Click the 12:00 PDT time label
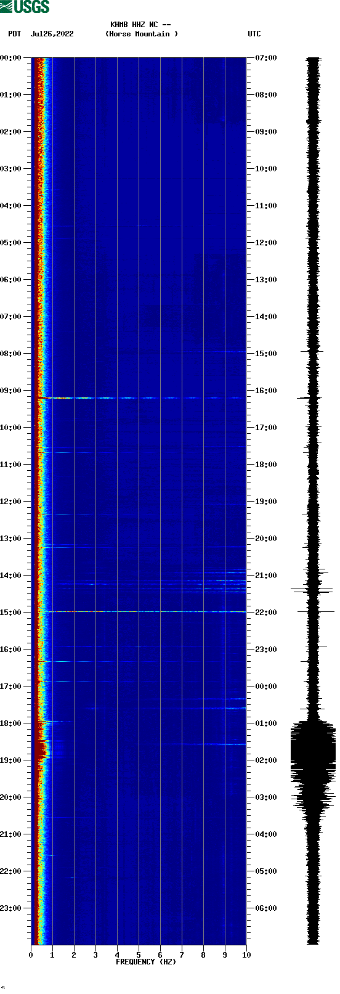Viewport: 340px width, 994px height. pyautogui.click(x=10, y=502)
